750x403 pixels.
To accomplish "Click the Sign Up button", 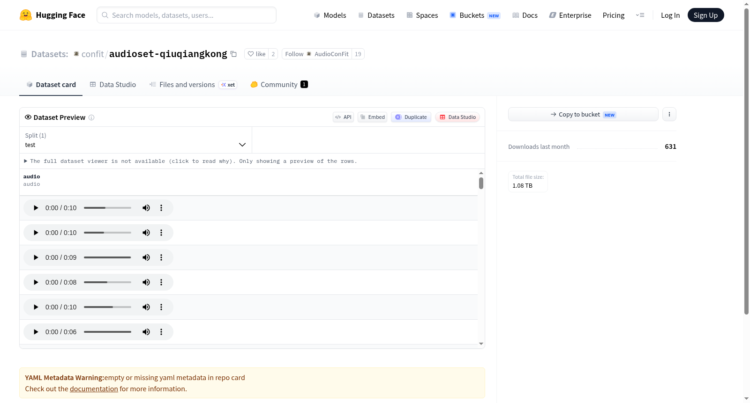I will (x=705, y=15).
